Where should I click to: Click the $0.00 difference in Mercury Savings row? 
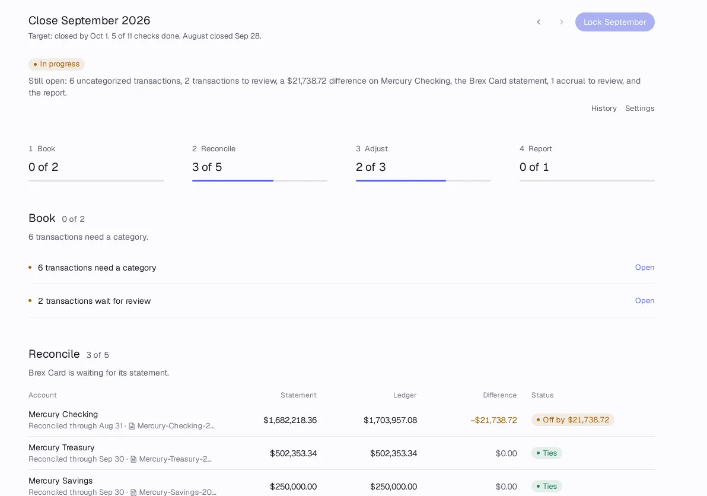(506, 487)
